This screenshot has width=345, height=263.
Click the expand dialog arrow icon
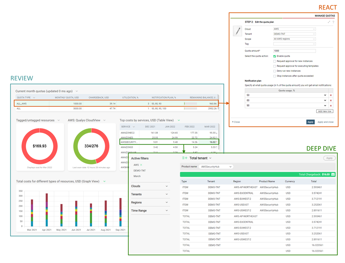[329, 22]
